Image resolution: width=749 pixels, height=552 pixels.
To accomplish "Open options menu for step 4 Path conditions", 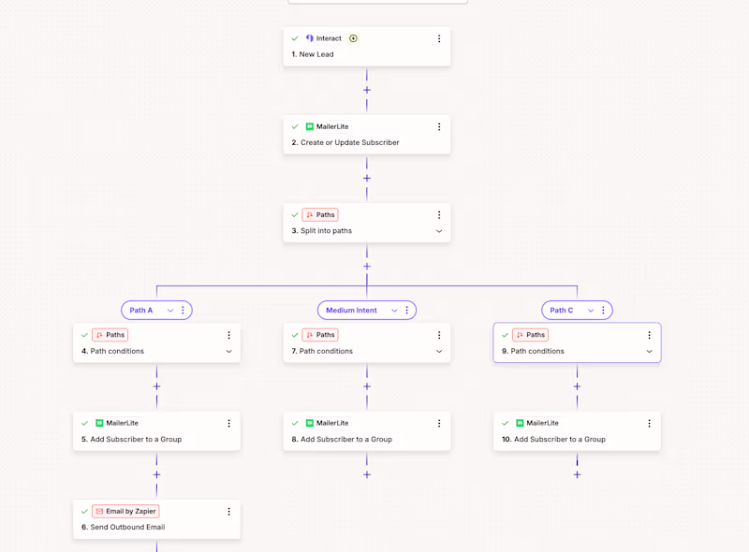I will coord(228,335).
